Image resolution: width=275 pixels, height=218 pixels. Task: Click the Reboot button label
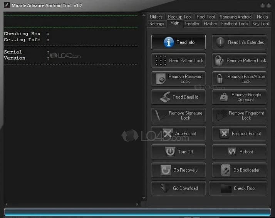pos(246,152)
